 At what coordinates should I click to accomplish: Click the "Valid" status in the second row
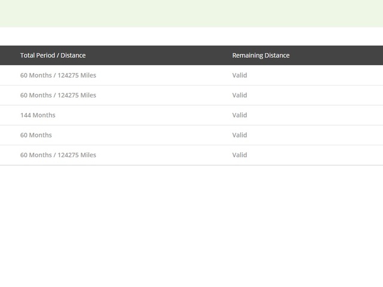coord(239,95)
